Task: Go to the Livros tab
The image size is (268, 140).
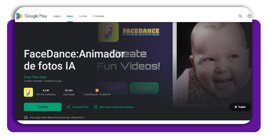Action: coord(83,16)
